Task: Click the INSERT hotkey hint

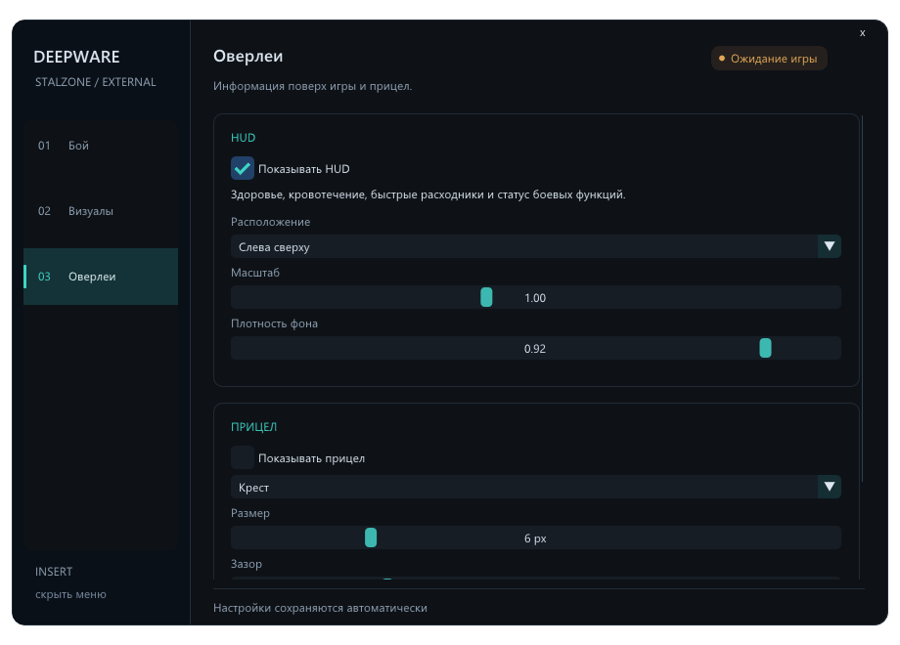Action: pos(54,572)
